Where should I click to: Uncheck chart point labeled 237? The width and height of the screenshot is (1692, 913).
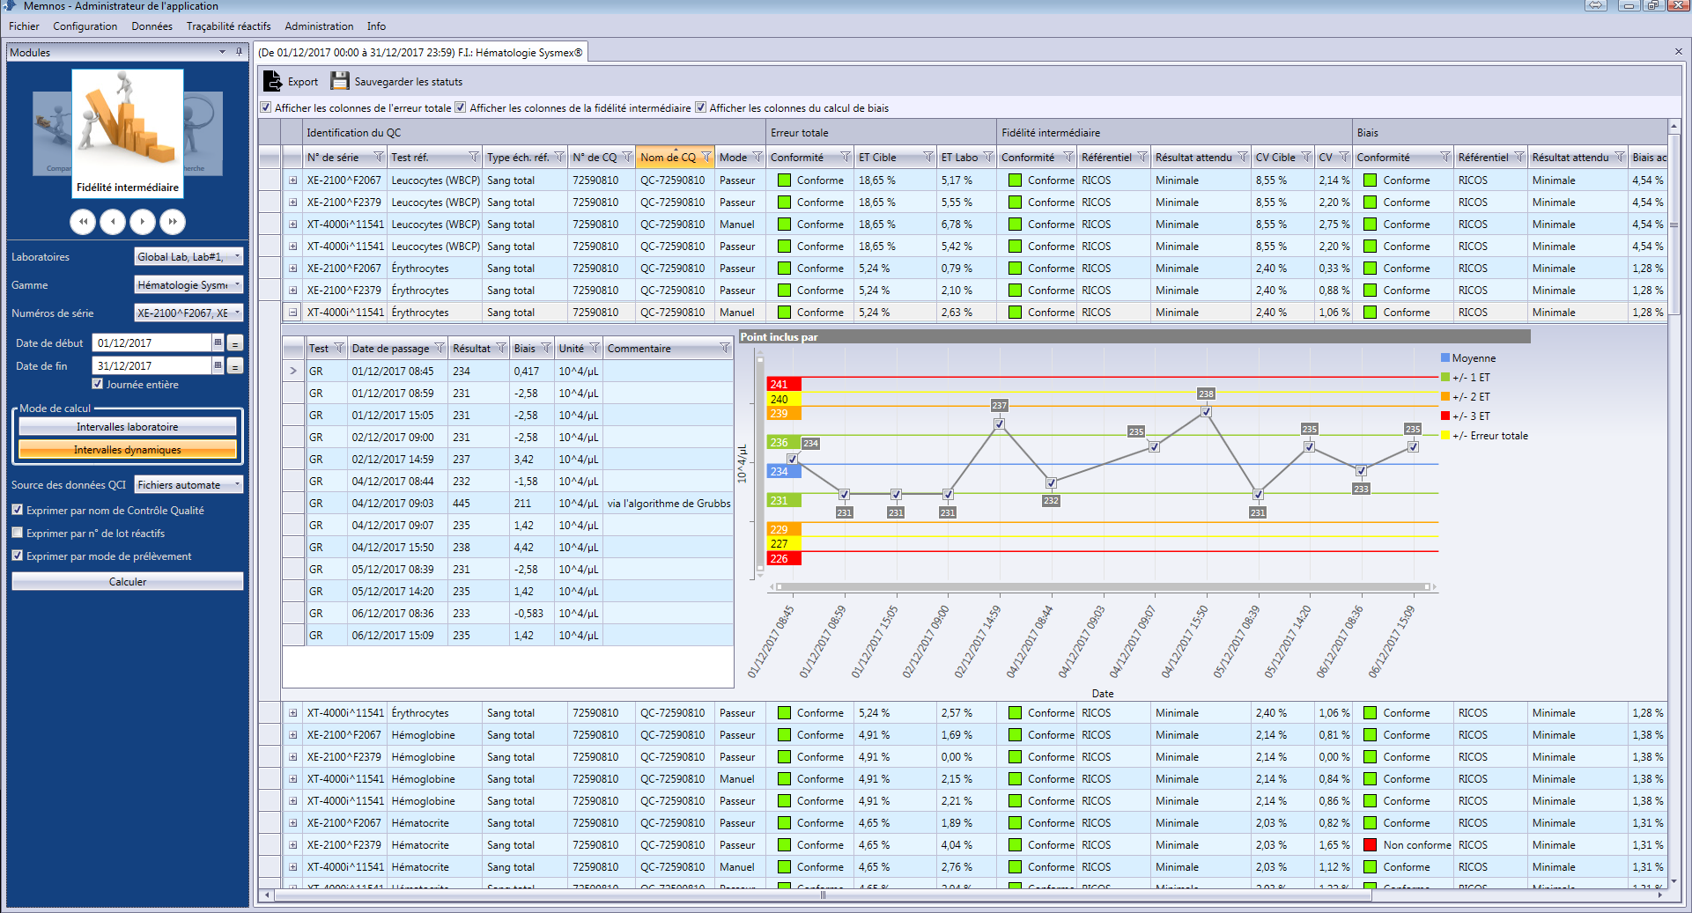999,423
